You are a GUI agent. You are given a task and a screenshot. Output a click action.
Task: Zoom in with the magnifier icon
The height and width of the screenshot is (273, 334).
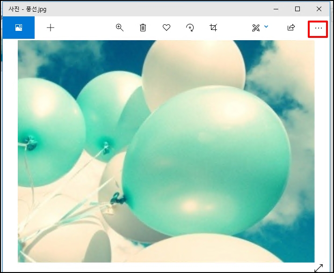click(119, 28)
